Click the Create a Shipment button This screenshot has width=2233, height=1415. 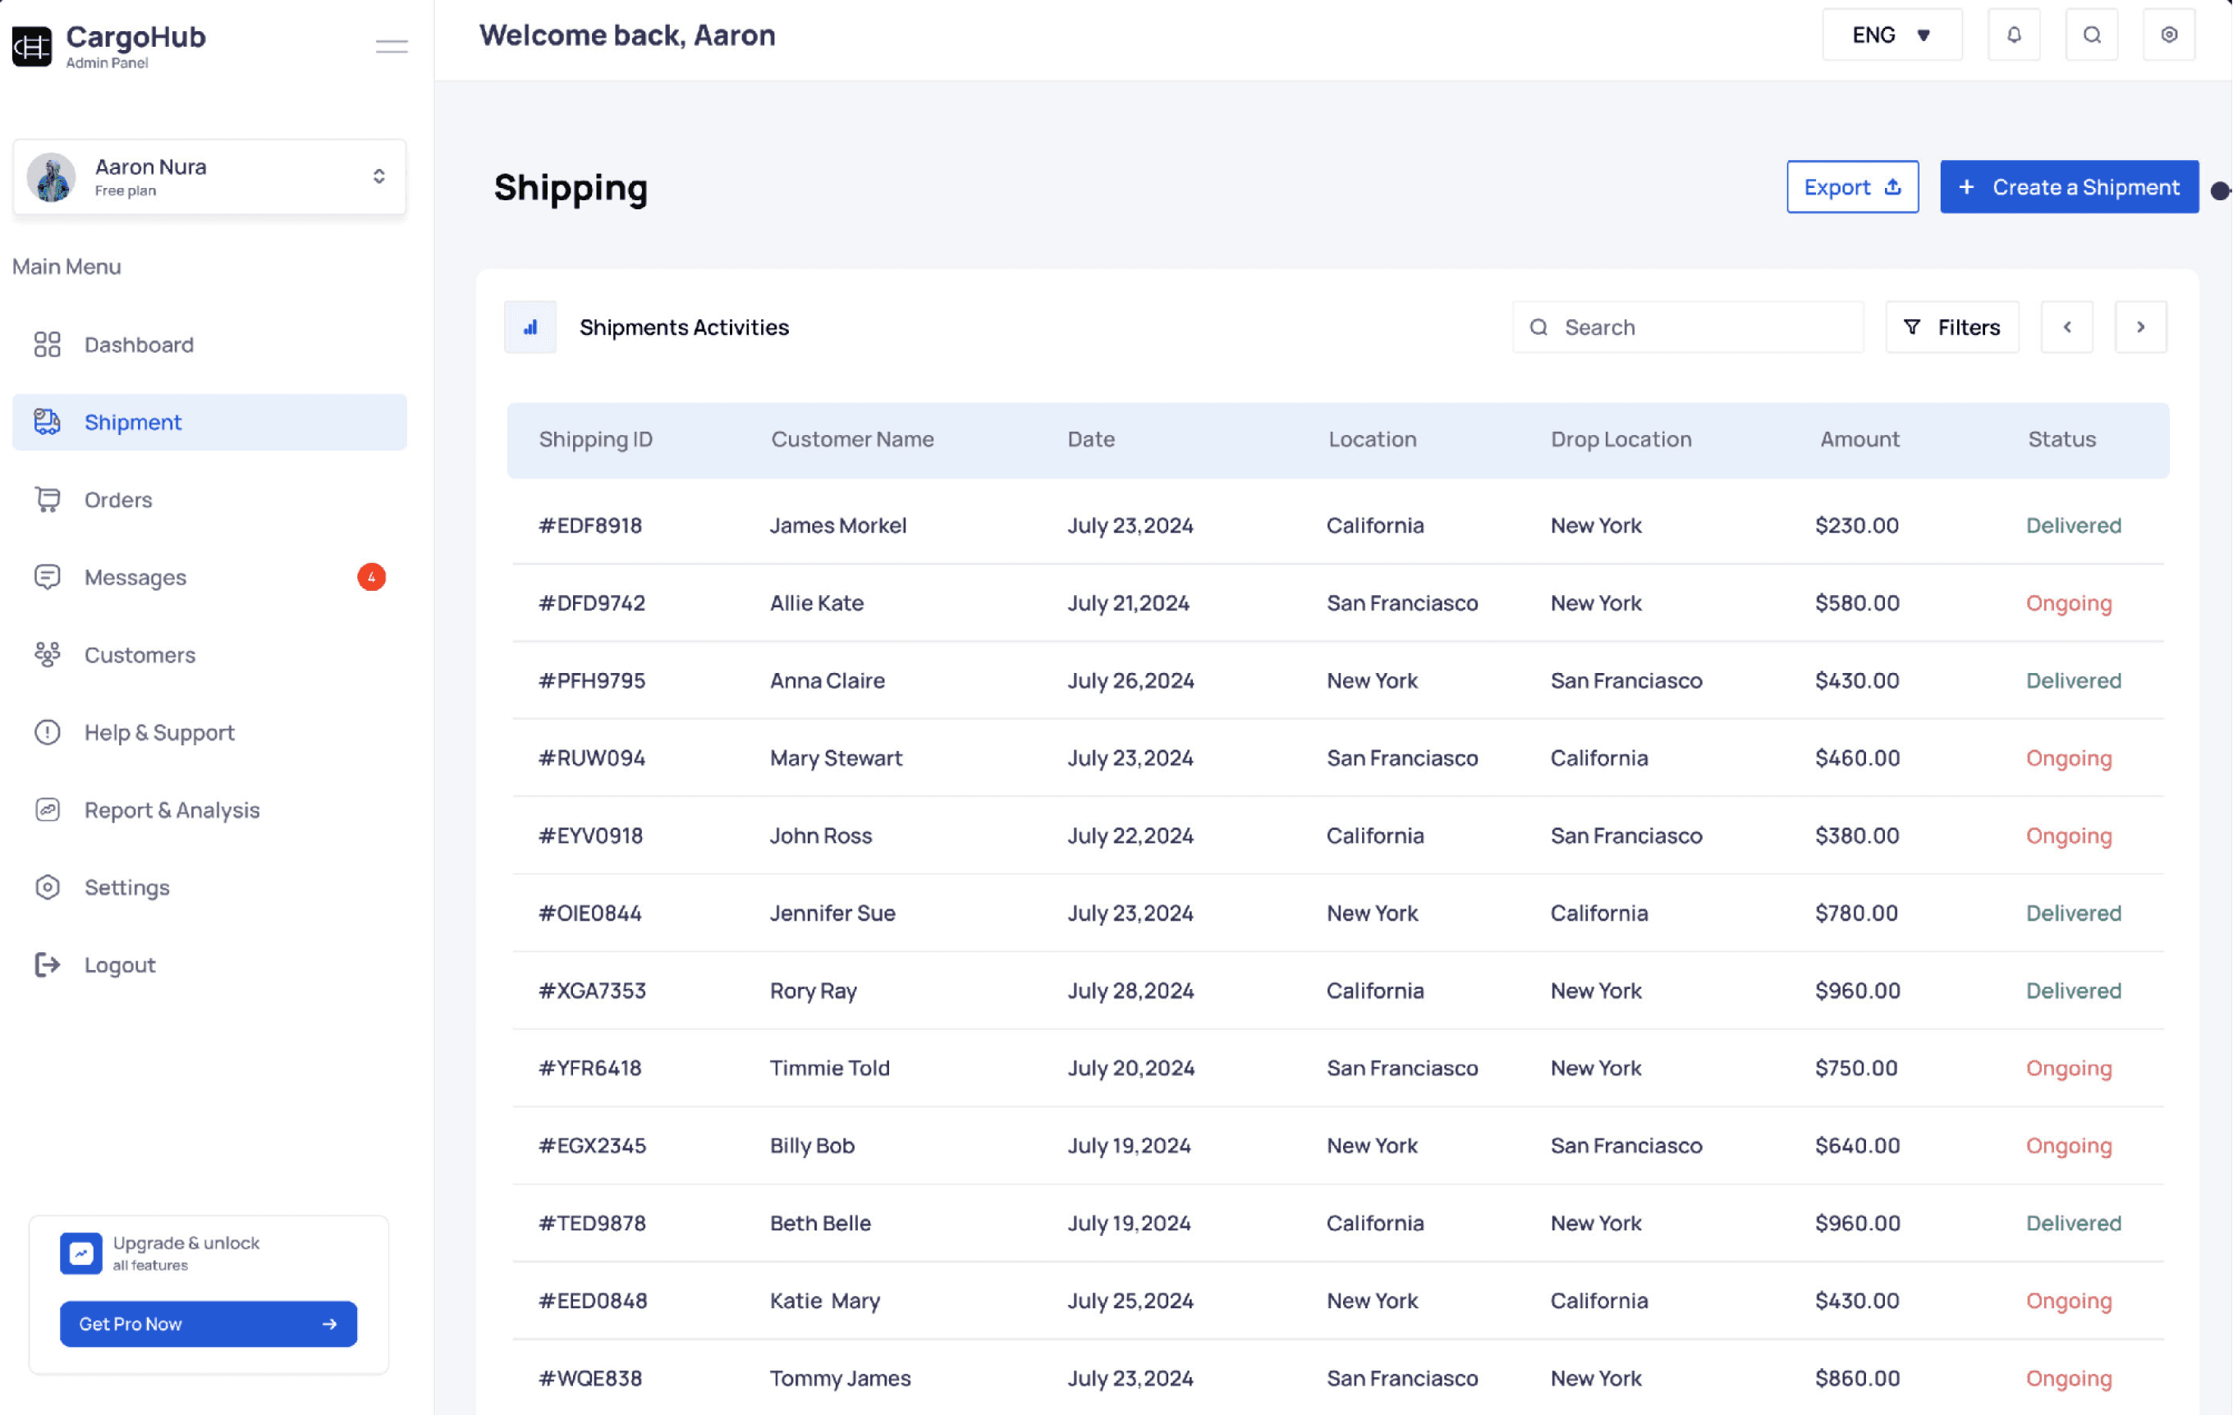tap(2068, 187)
